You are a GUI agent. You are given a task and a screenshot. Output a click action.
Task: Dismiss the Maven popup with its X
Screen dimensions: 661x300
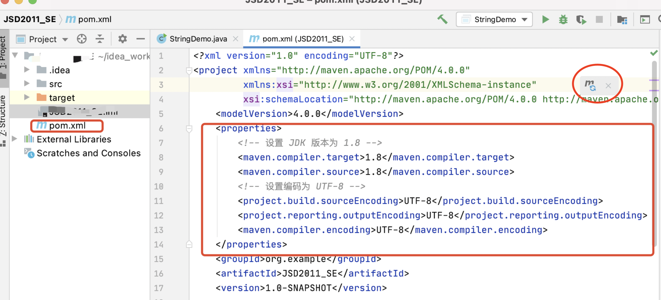pos(608,85)
